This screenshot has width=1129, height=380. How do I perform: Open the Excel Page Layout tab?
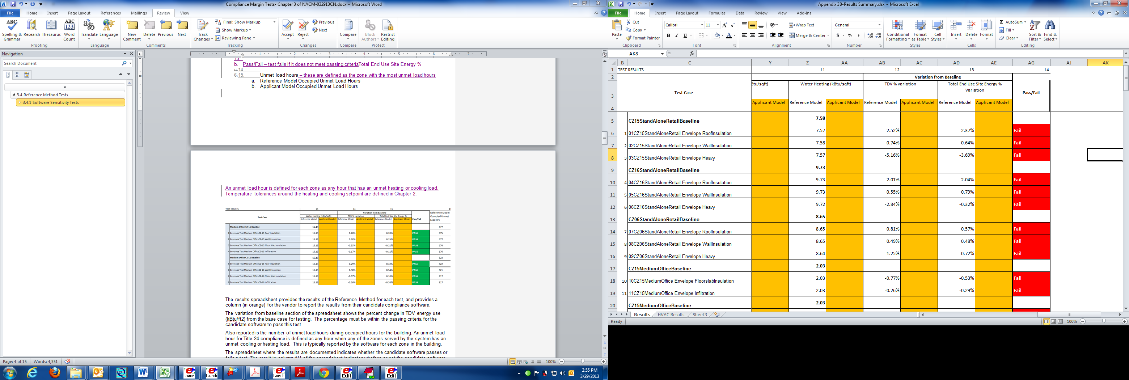(x=687, y=13)
